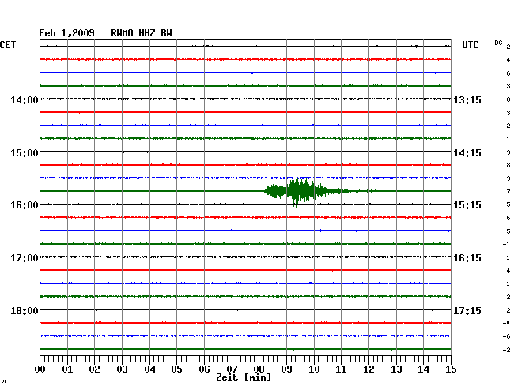The image size is (514, 390).
Task: Click minute tick label 14
Action: (x=424, y=369)
